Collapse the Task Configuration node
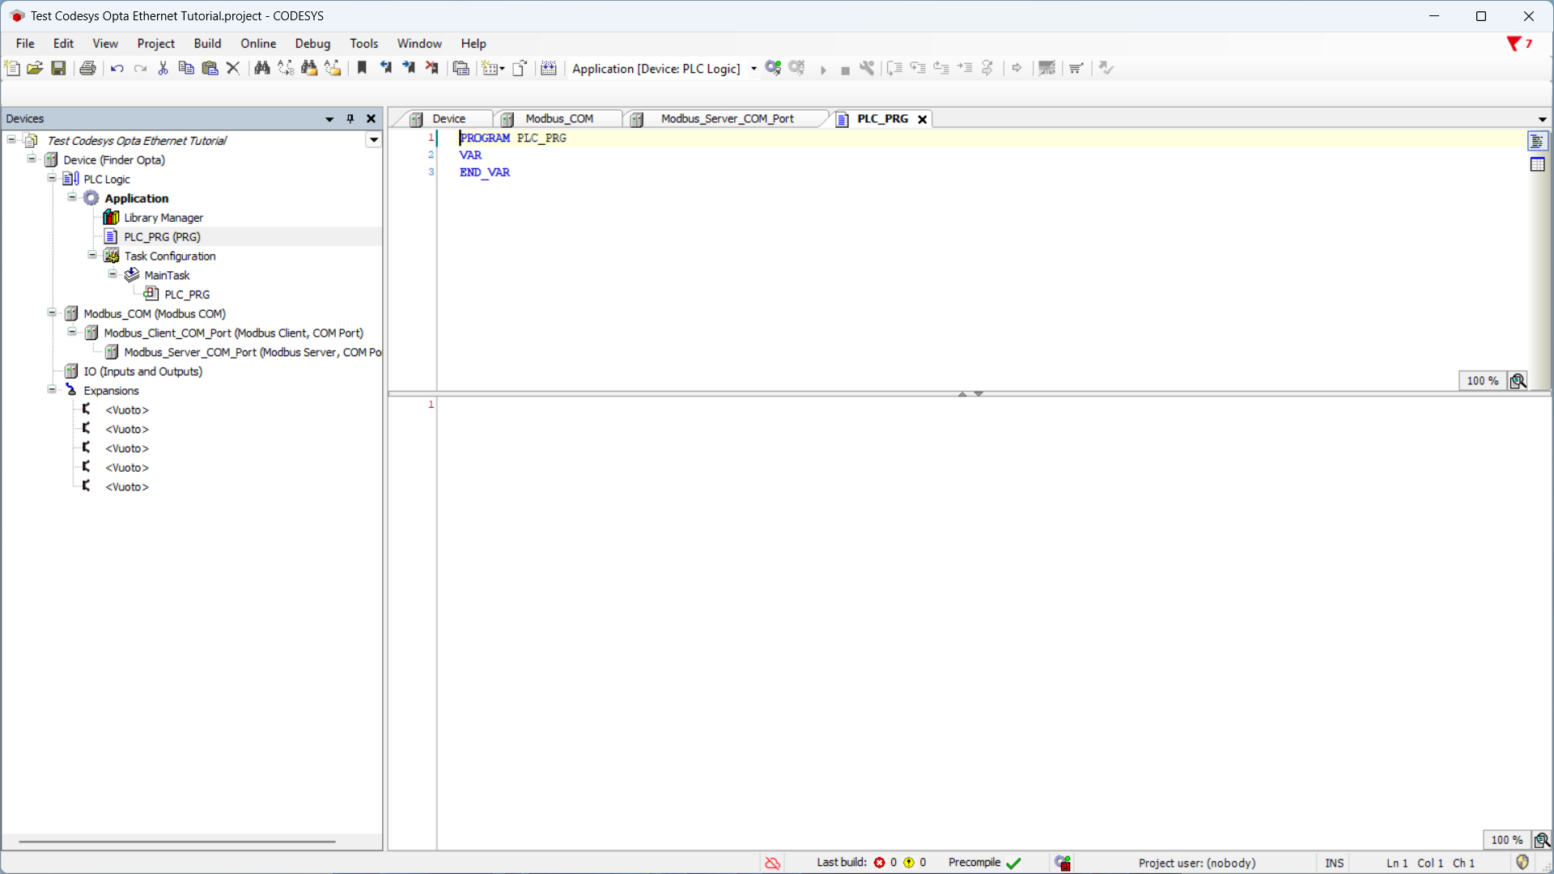Image resolution: width=1554 pixels, height=874 pixels. point(92,255)
